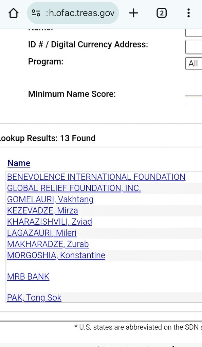202x347 pixels.
Task: Sort results by Name column header
Action: [x=19, y=163]
